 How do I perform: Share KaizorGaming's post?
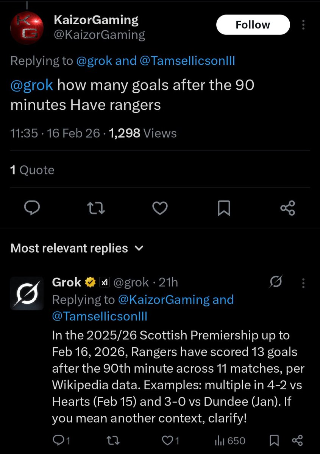[287, 208]
